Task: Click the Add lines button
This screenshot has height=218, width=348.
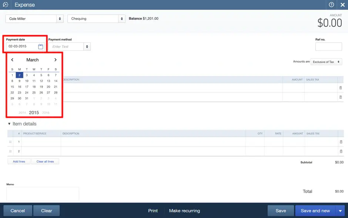Action: coord(19,162)
